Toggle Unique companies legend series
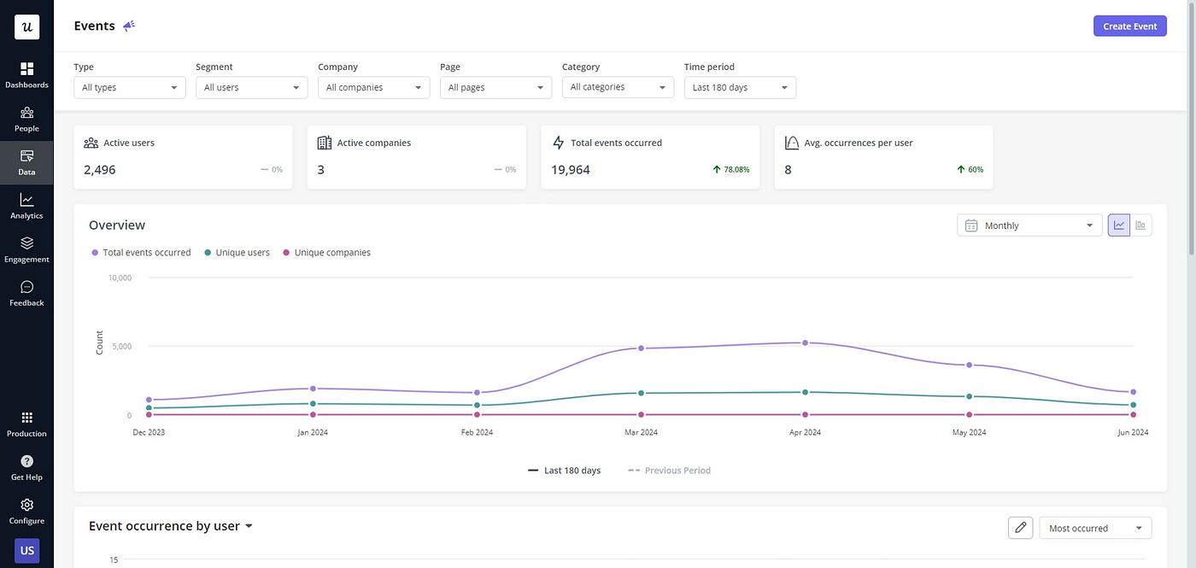1196x568 pixels. point(326,253)
